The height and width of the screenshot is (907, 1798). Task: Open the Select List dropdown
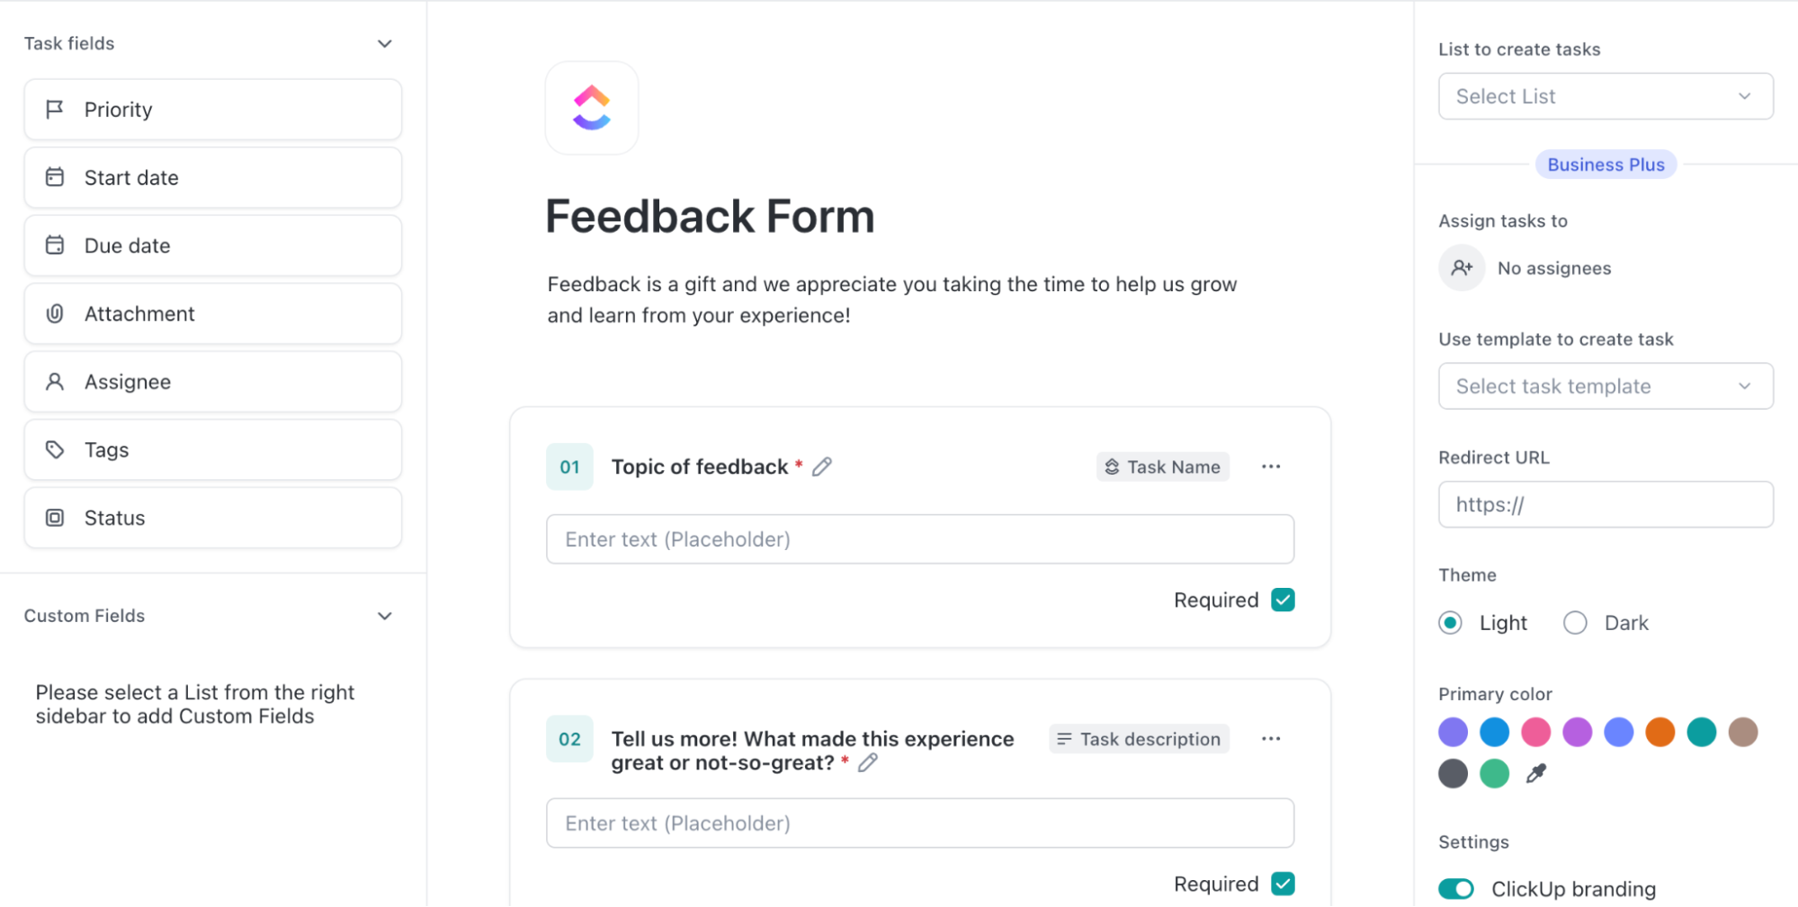[x=1605, y=96]
